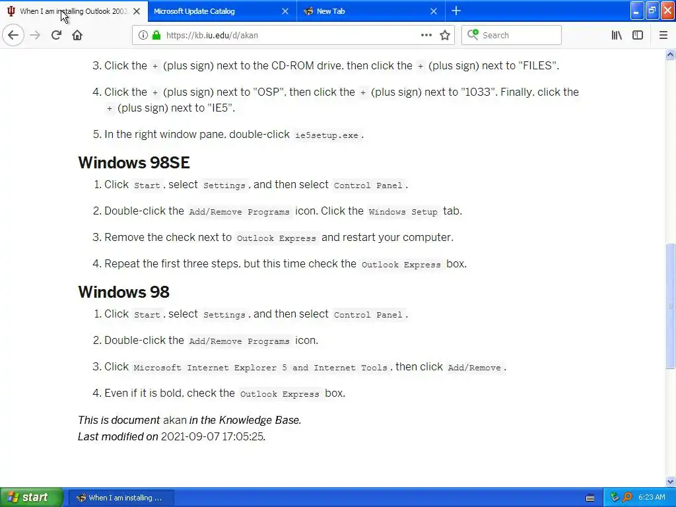Viewport: 676px width, 507px height.
Task: Click the scrollbar up arrow
Action: click(671, 54)
